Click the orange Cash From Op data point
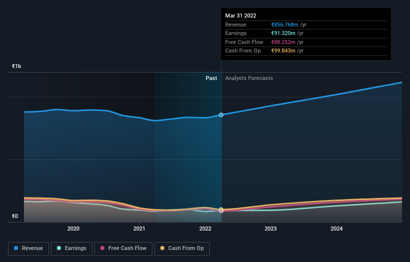The width and height of the screenshot is (410, 262). click(221, 209)
